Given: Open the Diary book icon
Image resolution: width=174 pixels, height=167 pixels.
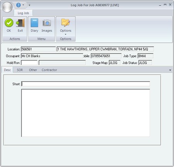Looking at the screenshot, I should click(34, 23).
